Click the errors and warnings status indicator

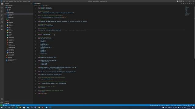(x=13, y=105)
